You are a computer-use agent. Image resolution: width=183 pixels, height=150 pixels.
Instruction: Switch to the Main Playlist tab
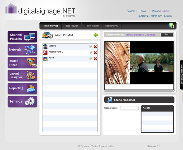[x=51, y=26]
